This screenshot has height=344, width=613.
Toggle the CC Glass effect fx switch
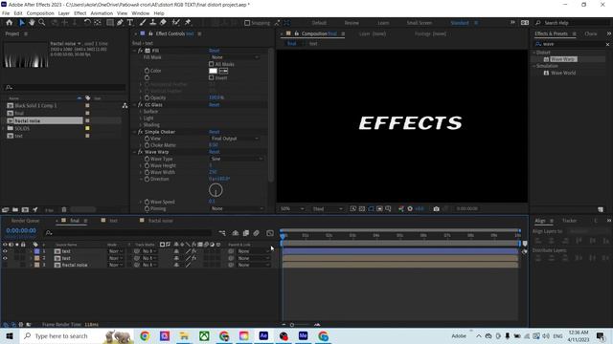(x=141, y=105)
